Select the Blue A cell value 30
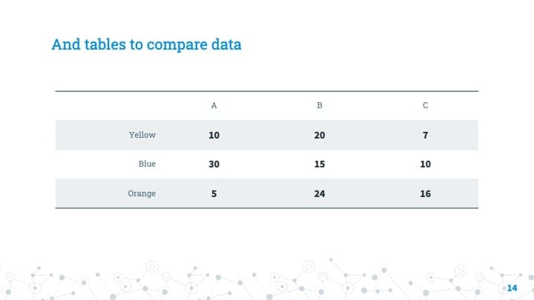The image size is (534, 300). [214, 164]
